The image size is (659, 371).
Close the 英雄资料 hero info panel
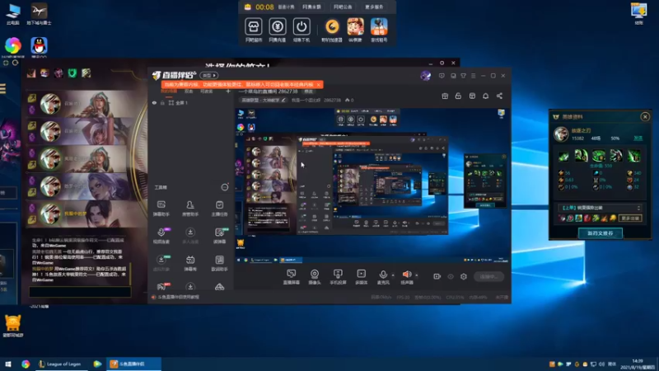(645, 117)
